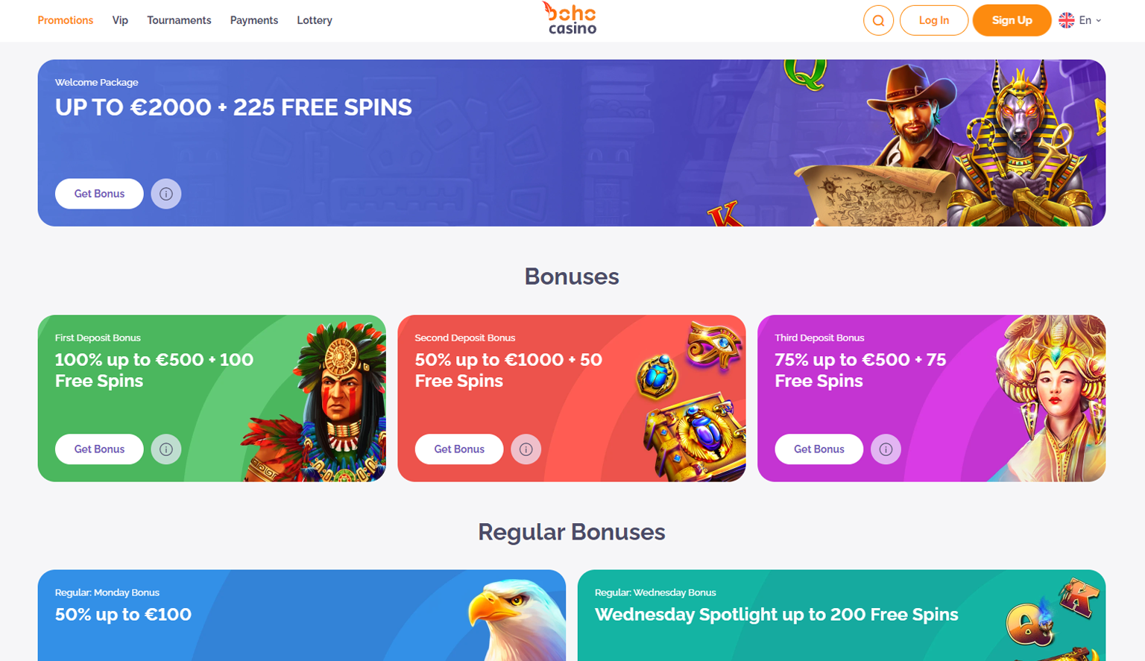
Task: Open the Promotions menu item
Action: (x=66, y=20)
